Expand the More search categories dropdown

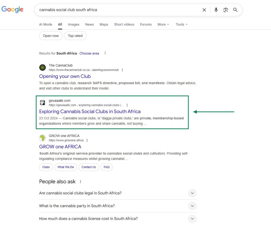coord(163,24)
